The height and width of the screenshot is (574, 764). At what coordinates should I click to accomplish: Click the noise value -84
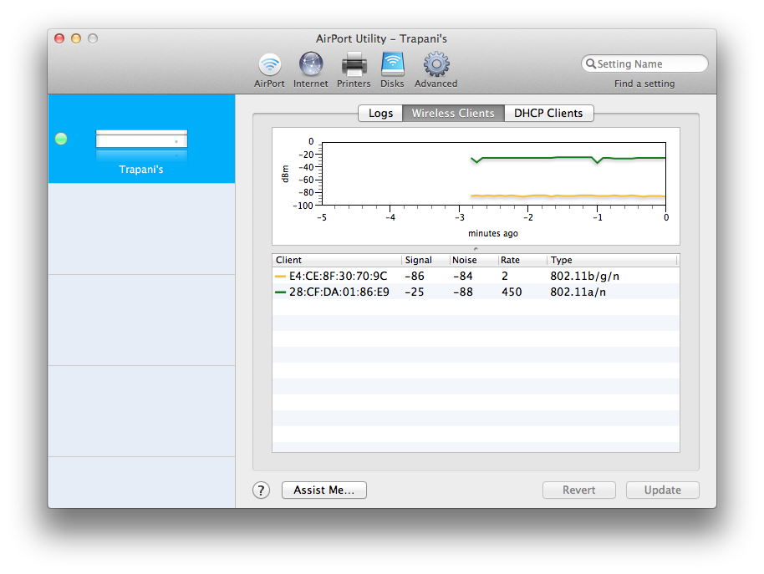tap(463, 276)
